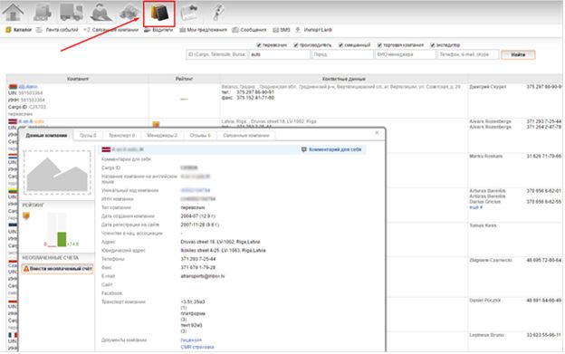Click the rating shield icon in popup
565x354 pixels.
pos(26,216)
